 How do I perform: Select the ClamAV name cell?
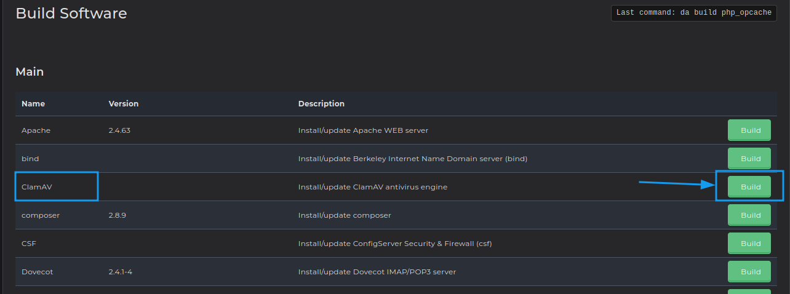tap(37, 187)
